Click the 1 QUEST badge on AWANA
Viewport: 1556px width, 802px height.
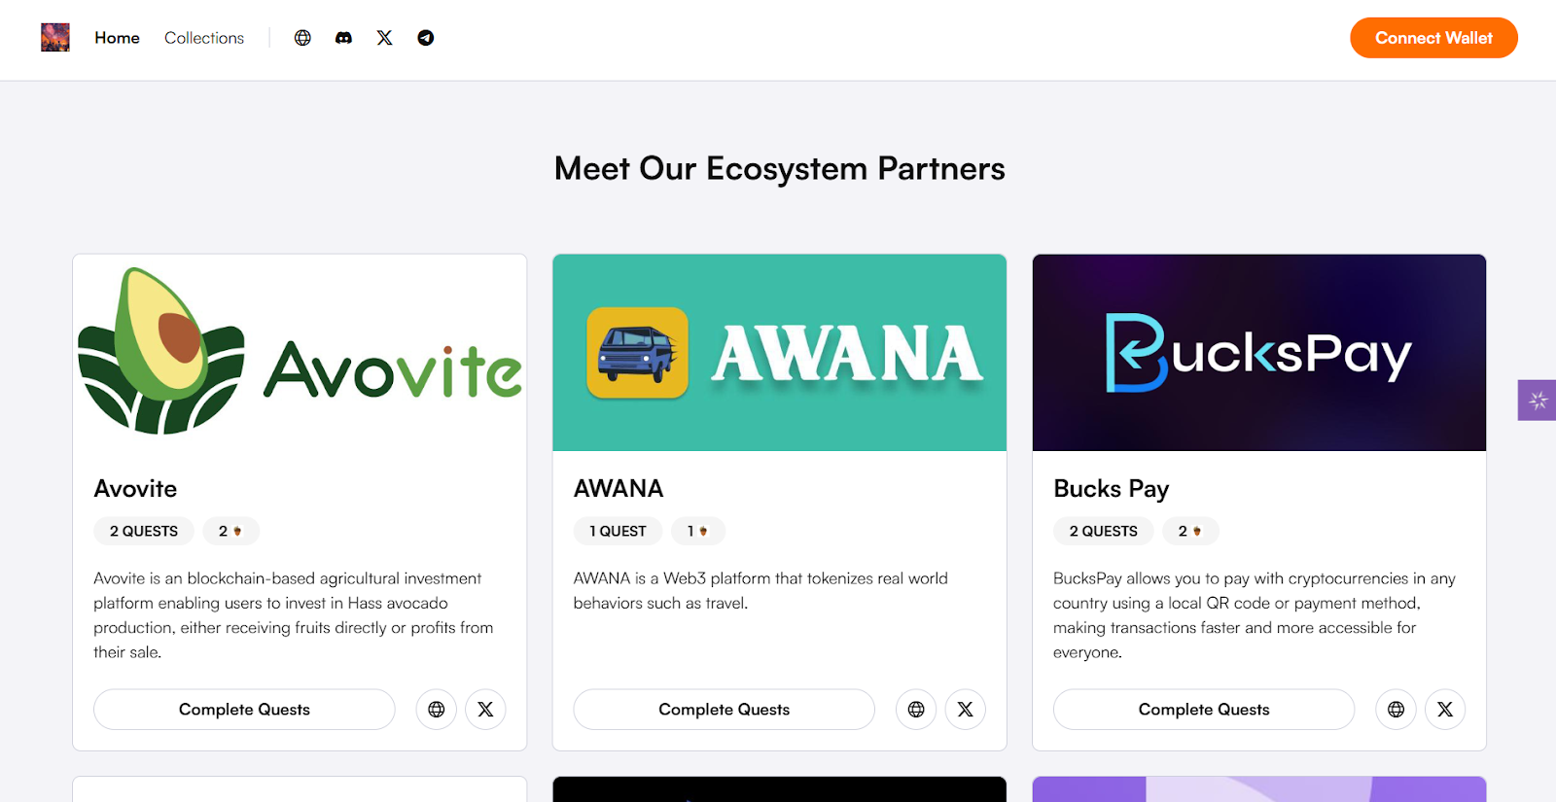[x=619, y=531]
